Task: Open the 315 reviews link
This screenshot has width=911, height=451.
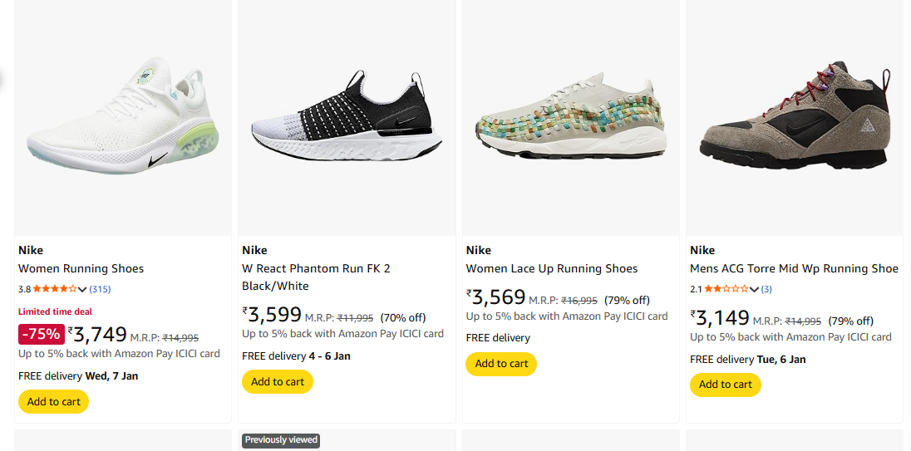Action: pos(100,289)
